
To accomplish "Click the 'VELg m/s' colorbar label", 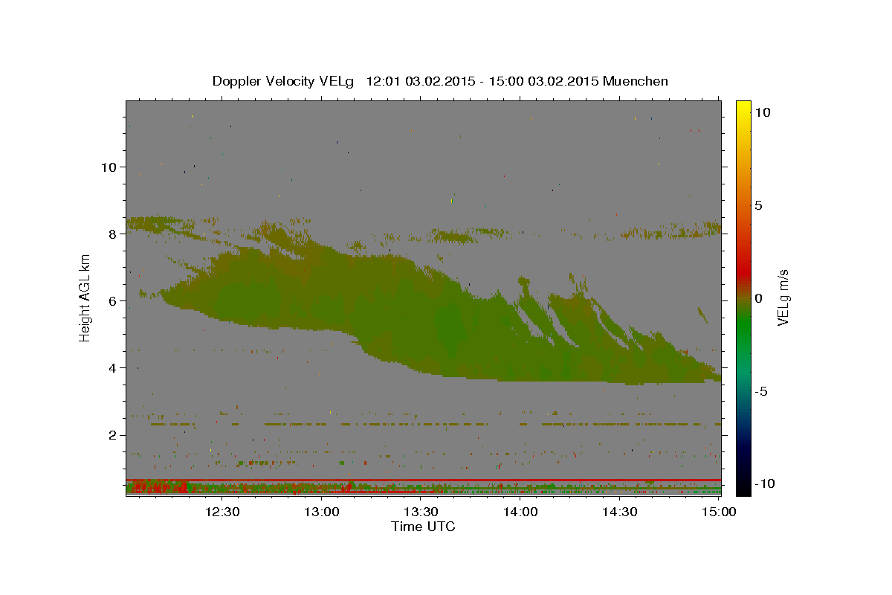I will (x=783, y=298).
